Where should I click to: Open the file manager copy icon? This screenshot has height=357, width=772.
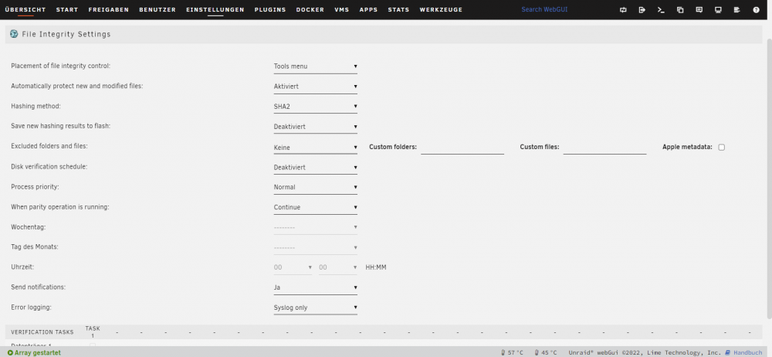(680, 9)
